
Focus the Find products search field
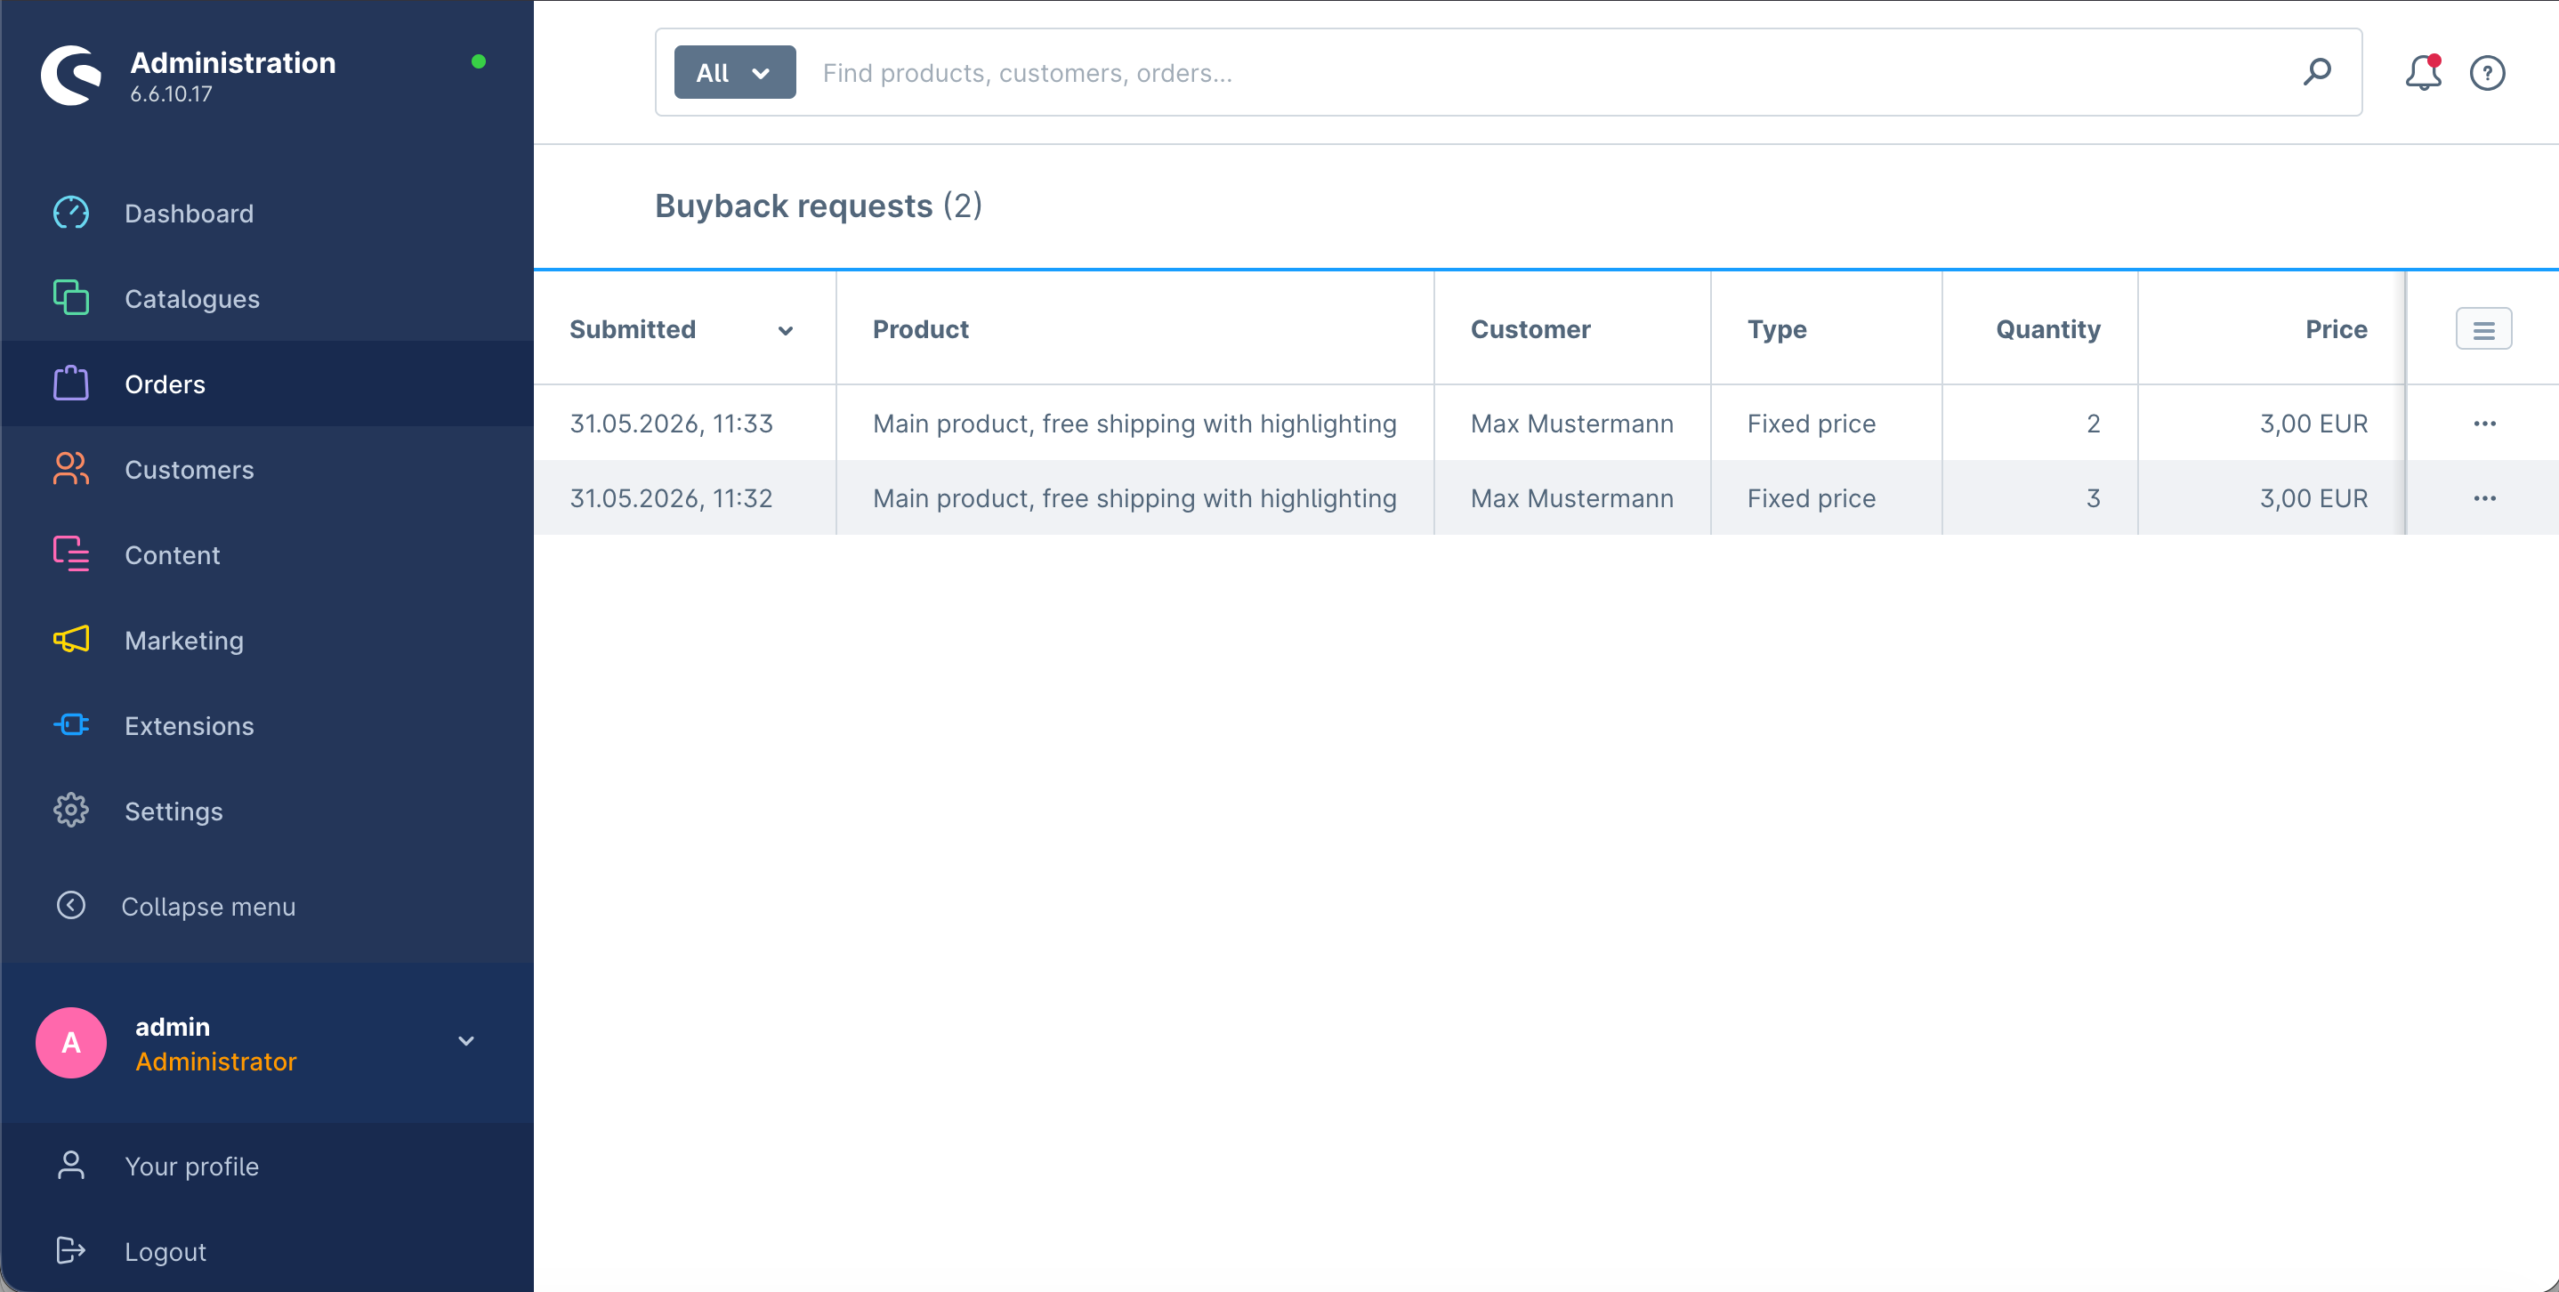pyautogui.click(x=1550, y=72)
